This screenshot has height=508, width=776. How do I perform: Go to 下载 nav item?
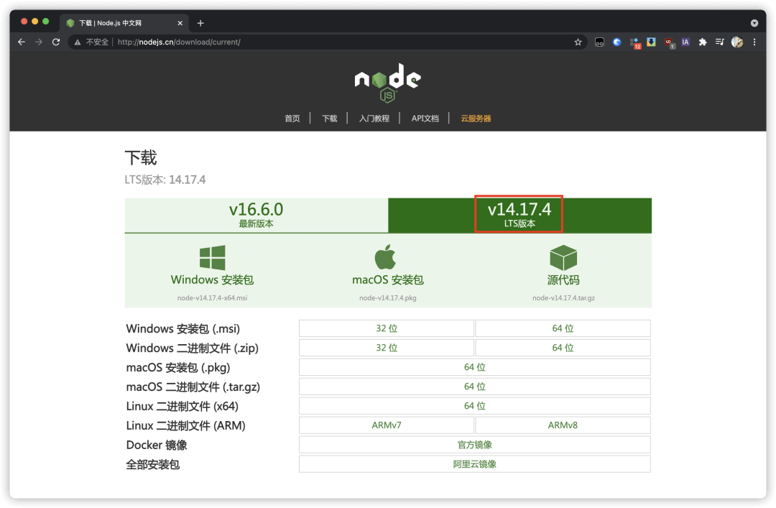coord(329,119)
